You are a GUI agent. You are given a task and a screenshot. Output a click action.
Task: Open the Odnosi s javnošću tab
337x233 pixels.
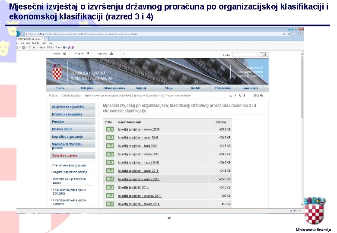(x=114, y=88)
